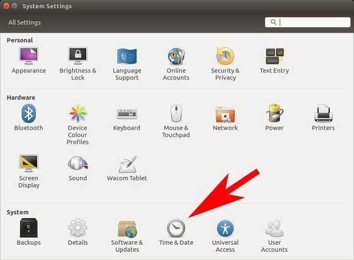Open the Language Support flag icon

point(127,56)
